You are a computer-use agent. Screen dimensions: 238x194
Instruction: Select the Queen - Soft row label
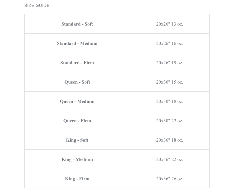click(x=77, y=82)
